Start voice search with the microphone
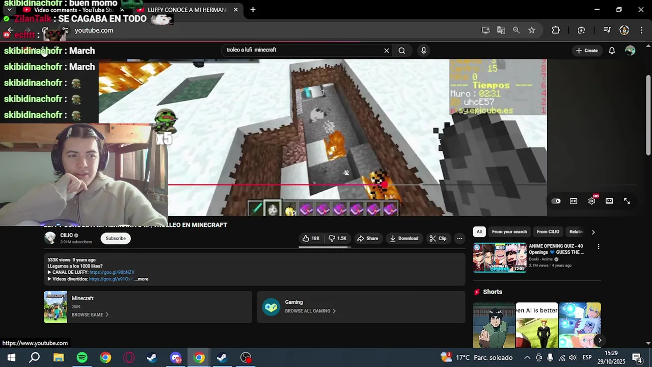The image size is (652, 367). point(423,50)
